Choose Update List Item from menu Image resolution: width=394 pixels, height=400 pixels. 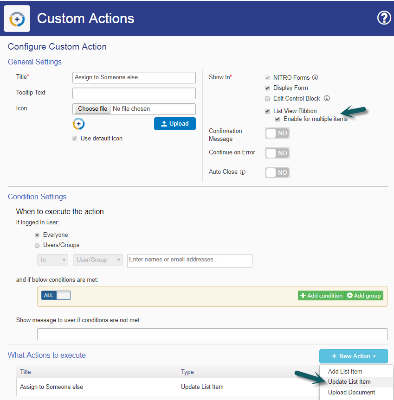[349, 381]
